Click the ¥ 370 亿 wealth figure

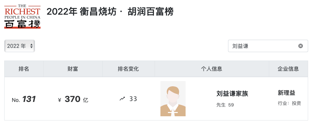(73, 99)
